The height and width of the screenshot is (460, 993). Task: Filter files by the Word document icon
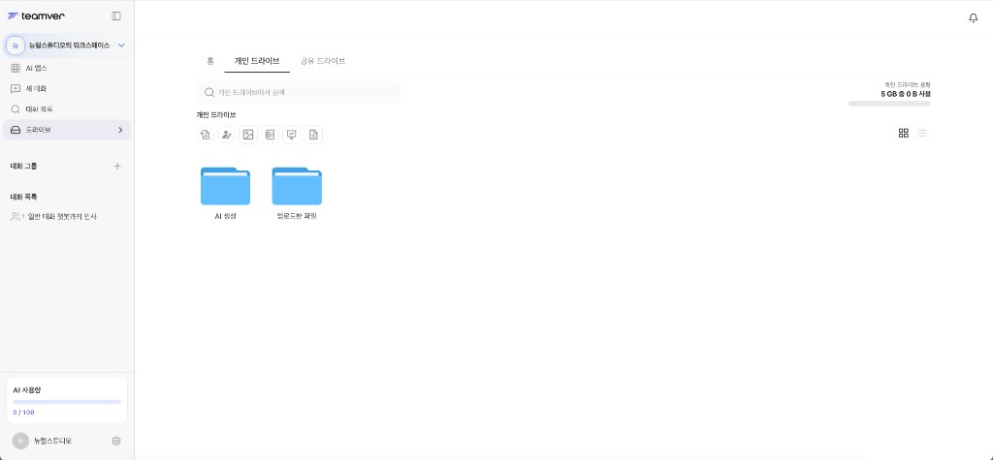[270, 135]
